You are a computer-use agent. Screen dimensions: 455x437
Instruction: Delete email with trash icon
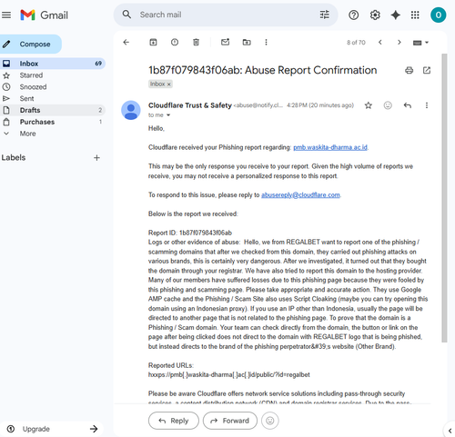(x=196, y=43)
